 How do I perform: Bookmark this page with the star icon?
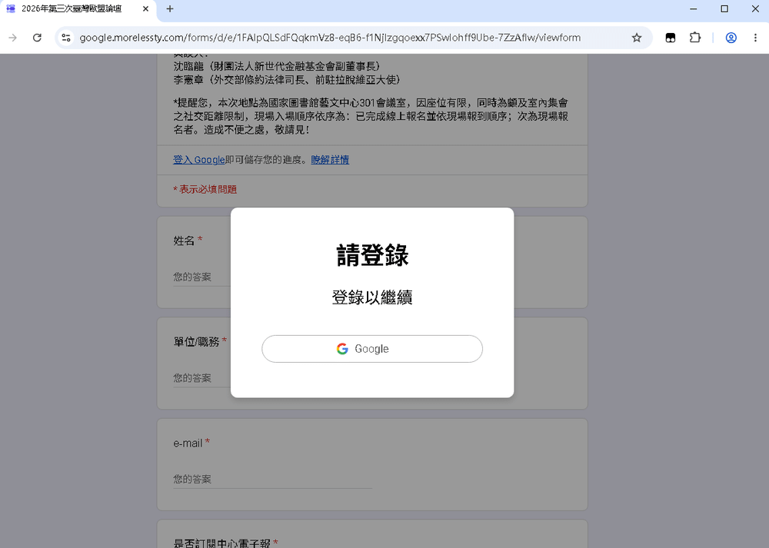click(636, 38)
